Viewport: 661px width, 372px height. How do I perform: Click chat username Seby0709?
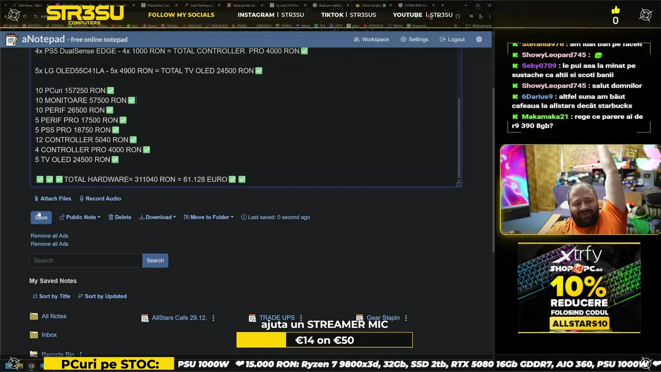tap(539, 66)
